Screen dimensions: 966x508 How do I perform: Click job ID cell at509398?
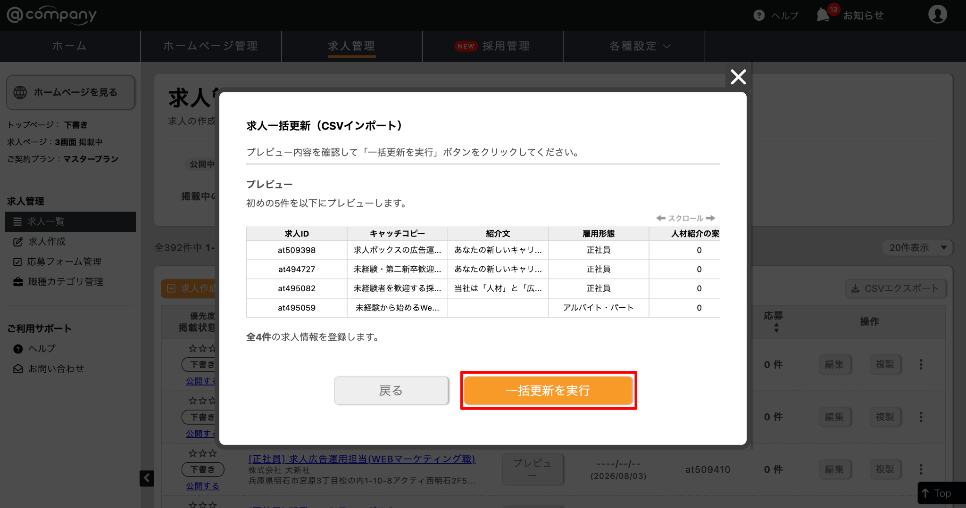(297, 250)
